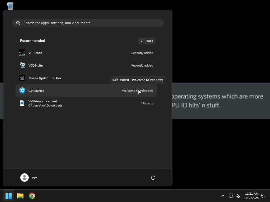The height and width of the screenshot is (202, 270).
Task: Open the VM8Announcement file name
Action: pos(43,101)
